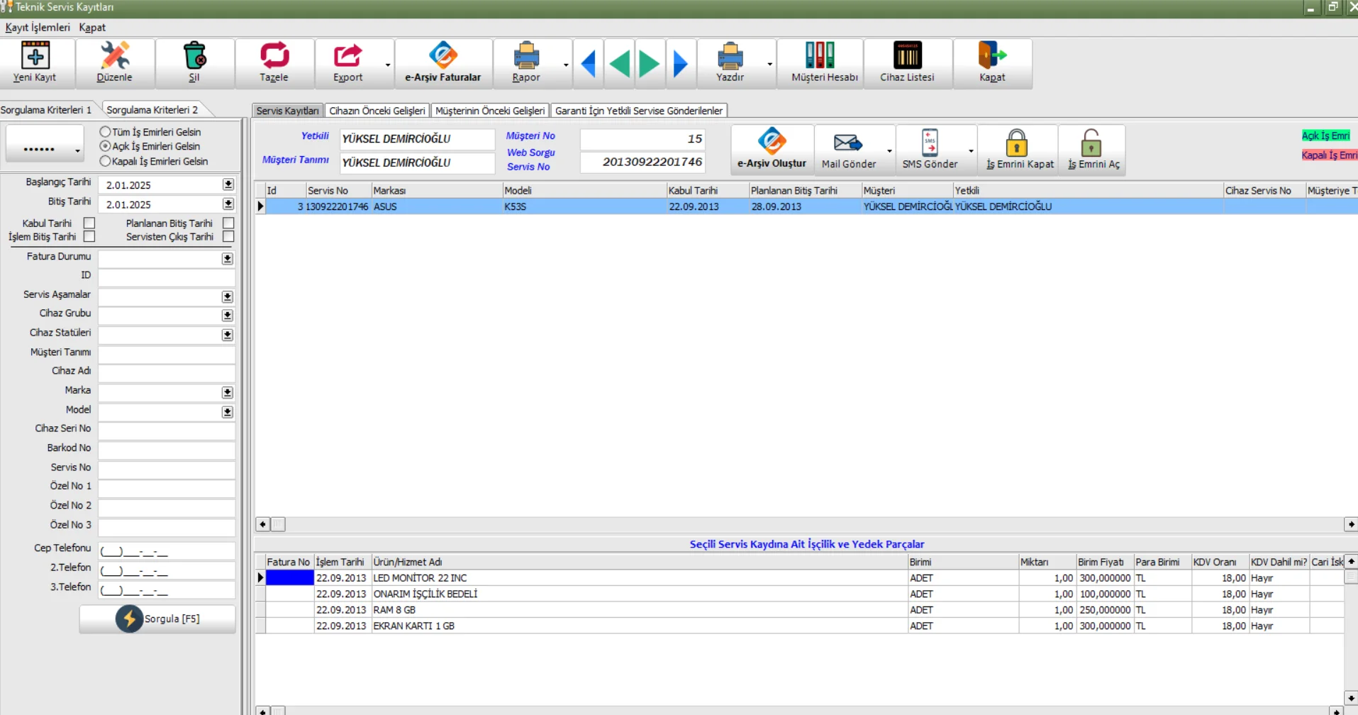Switch to Müşterinin Önceki Gelişleri tab

click(490, 111)
